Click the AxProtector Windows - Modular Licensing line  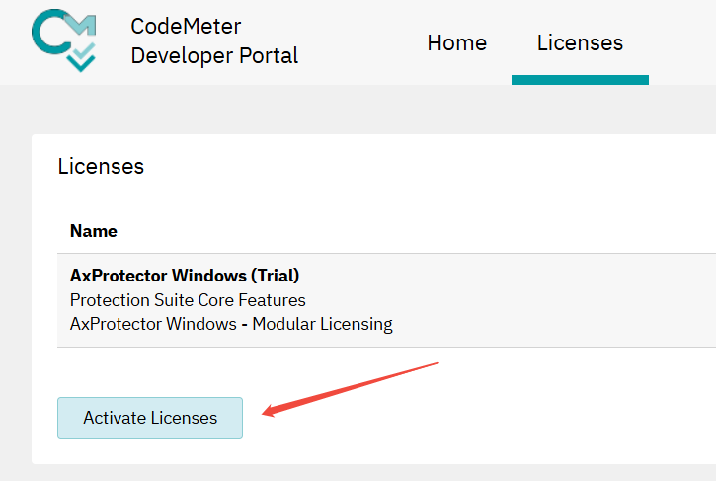coord(231,324)
